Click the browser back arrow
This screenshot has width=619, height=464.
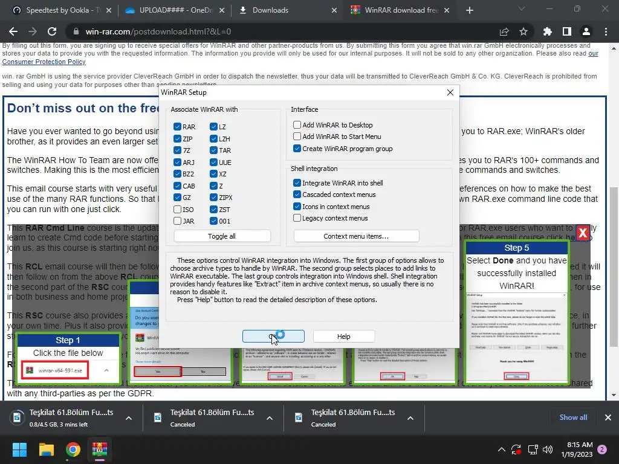pyautogui.click(x=13, y=31)
